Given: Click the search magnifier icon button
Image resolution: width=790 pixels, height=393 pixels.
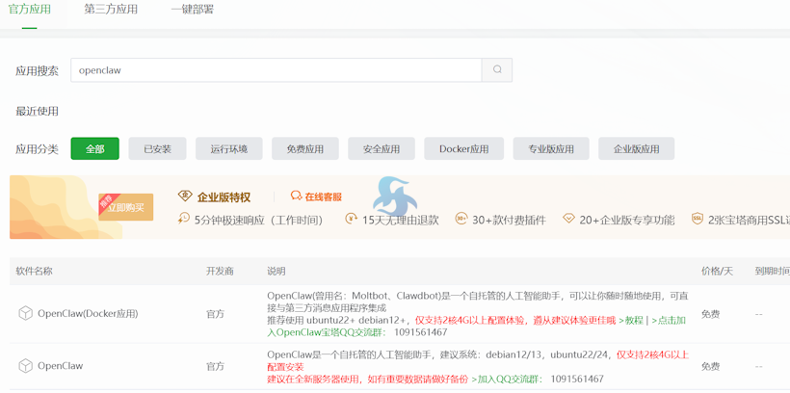Looking at the screenshot, I should (x=497, y=70).
